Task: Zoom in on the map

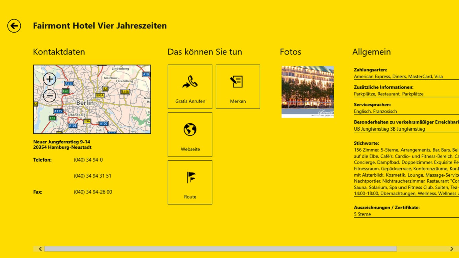Action: 50,79
